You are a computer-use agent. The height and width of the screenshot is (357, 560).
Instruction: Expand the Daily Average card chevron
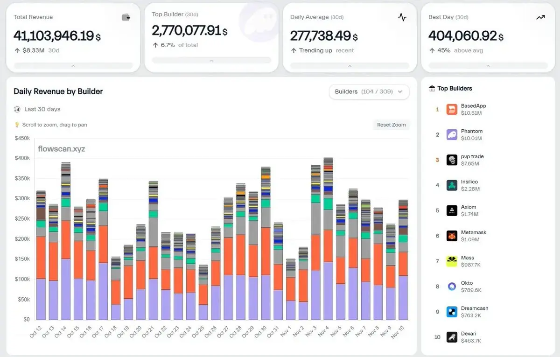coord(350,66)
